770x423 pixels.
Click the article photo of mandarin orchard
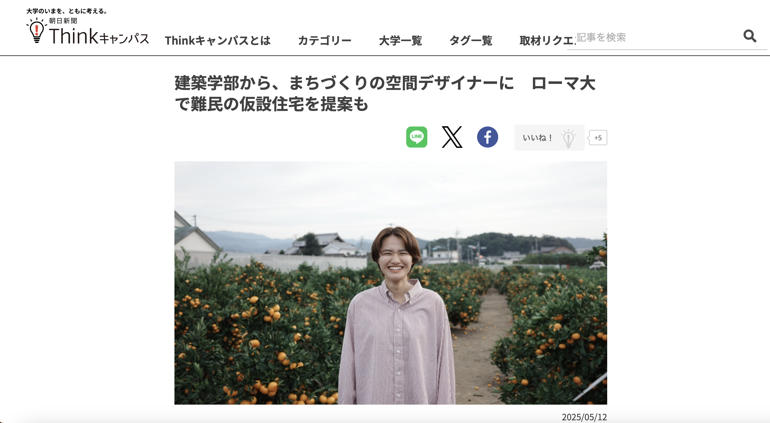pos(391,283)
